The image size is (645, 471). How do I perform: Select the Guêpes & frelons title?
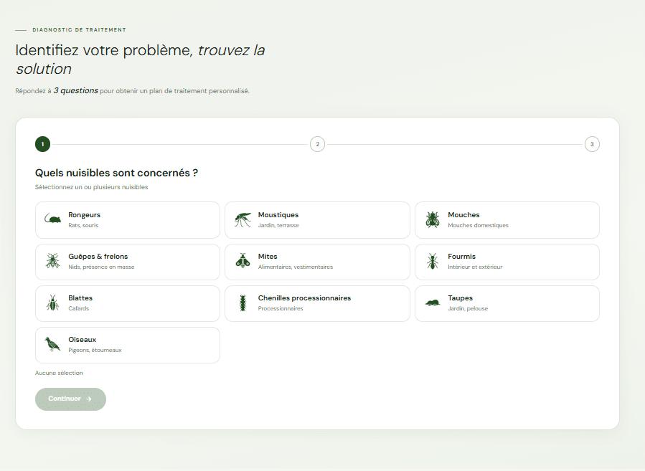pyautogui.click(x=98, y=257)
